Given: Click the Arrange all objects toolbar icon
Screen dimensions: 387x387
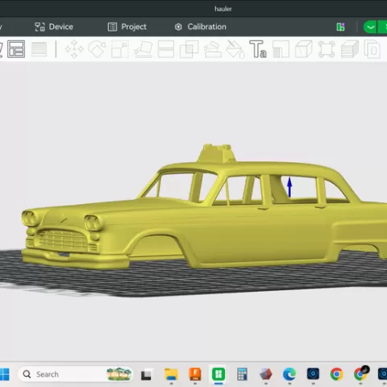Looking at the screenshot, I should (16, 49).
